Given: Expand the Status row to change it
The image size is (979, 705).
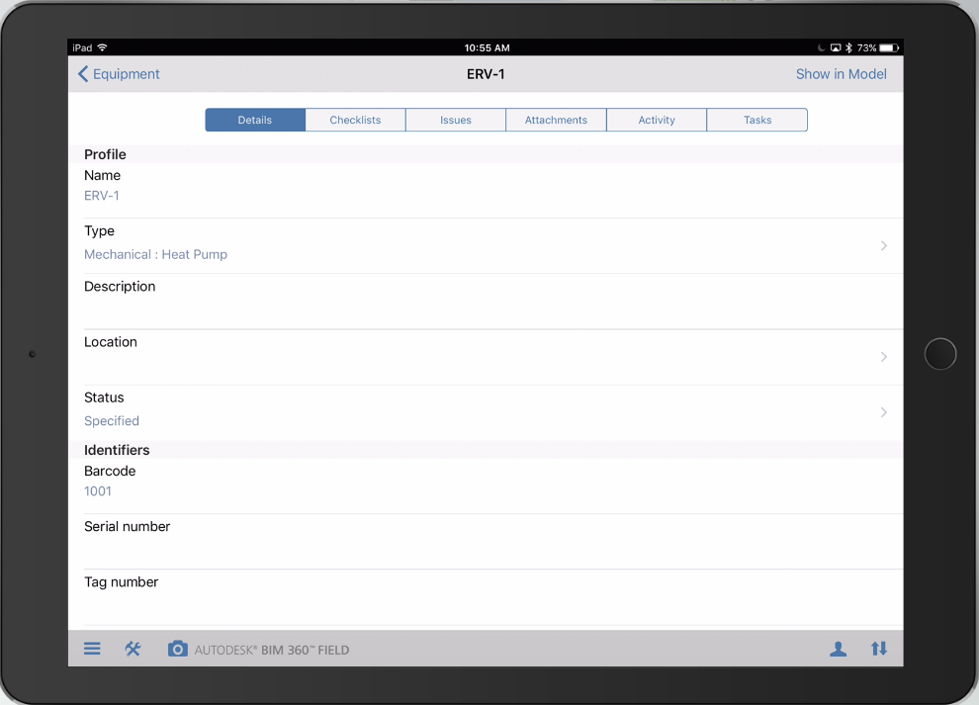Looking at the screenshot, I should [883, 412].
